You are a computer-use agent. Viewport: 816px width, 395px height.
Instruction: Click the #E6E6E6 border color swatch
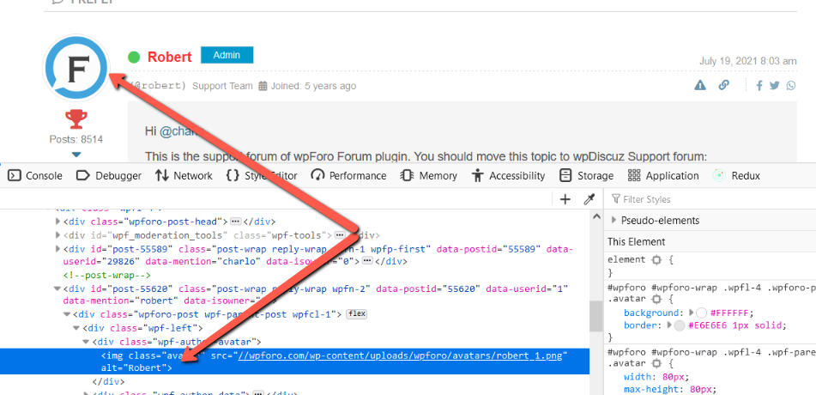[x=680, y=325]
